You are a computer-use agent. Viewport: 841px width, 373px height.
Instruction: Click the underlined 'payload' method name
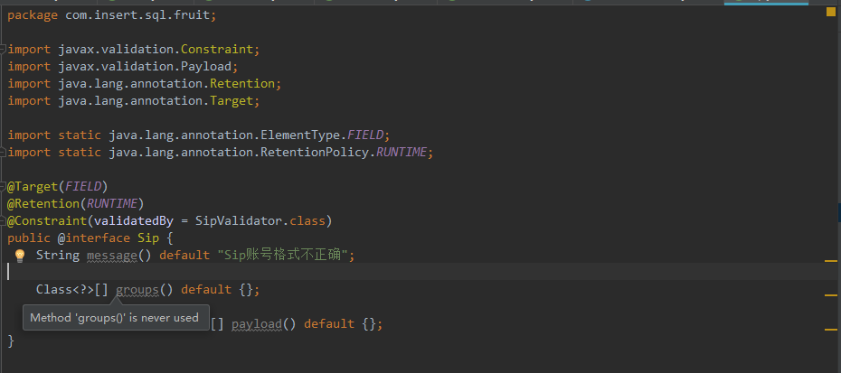coord(257,323)
